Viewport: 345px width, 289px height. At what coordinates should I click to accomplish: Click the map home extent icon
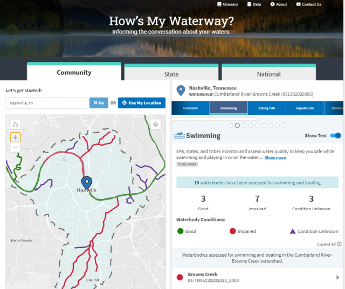click(x=15, y=125)
